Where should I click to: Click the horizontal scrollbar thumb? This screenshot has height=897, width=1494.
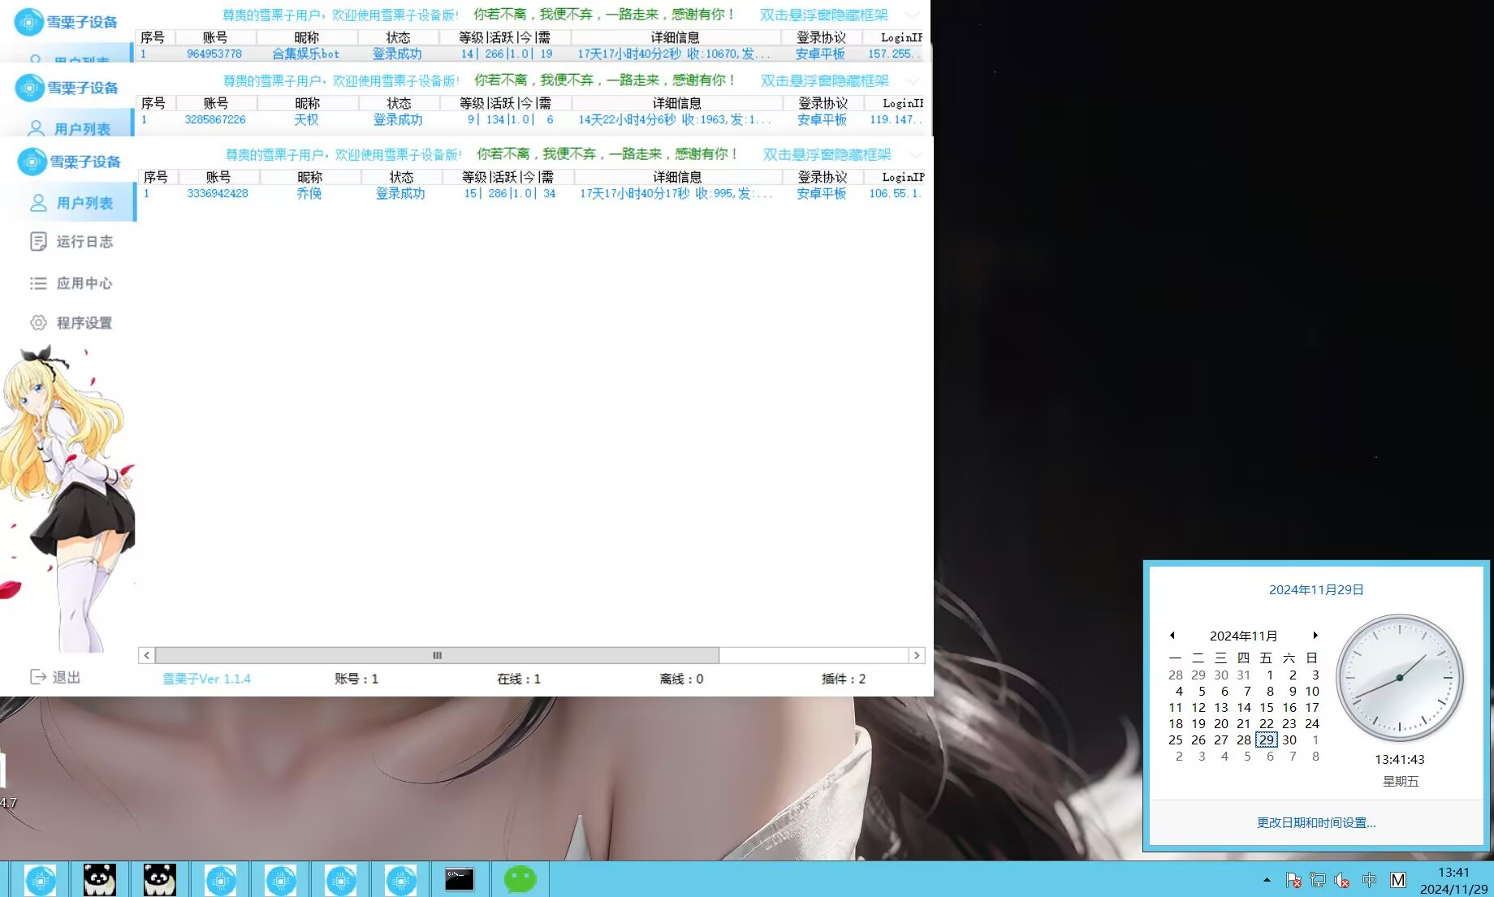pos(437,655)
